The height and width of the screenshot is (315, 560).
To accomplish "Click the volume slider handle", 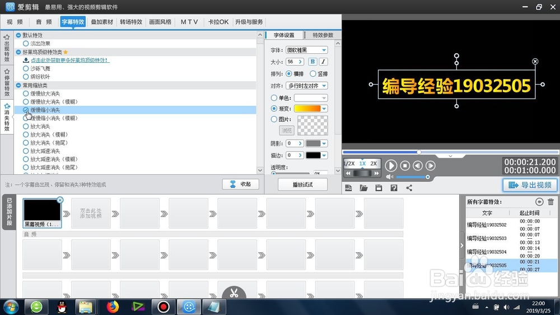I will pyautogui.click(x=427, y=177).
